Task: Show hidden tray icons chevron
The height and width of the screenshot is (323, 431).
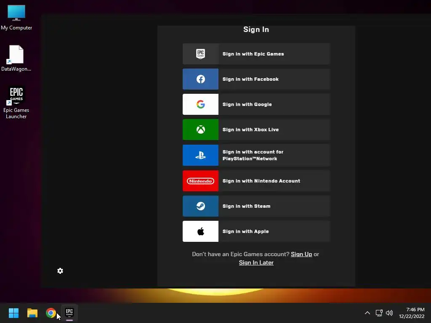Action: point(367,313)
